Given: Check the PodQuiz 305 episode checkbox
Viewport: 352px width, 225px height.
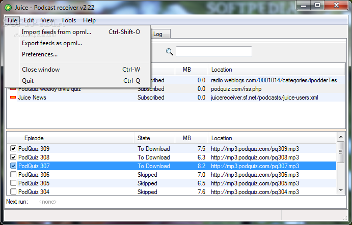Looking at the screenshot, I should 13,183.
